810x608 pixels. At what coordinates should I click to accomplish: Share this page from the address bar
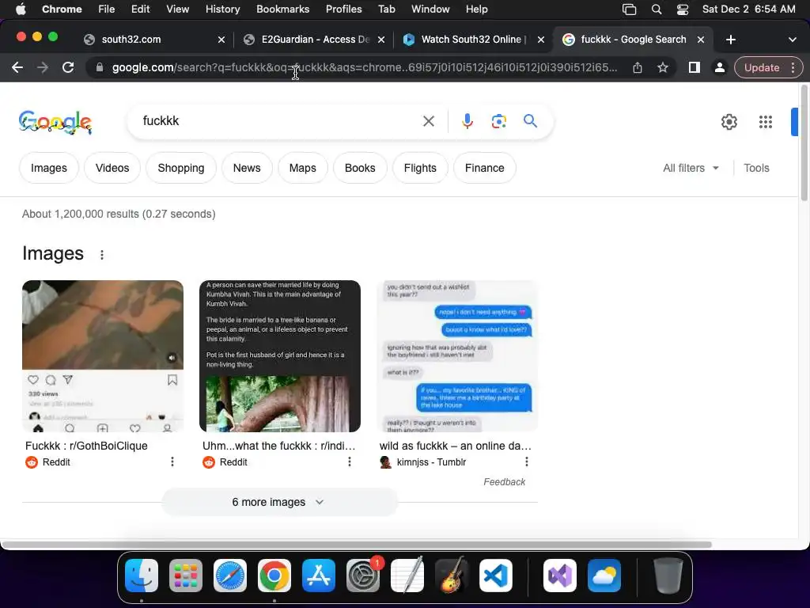(x=638, y=67)
